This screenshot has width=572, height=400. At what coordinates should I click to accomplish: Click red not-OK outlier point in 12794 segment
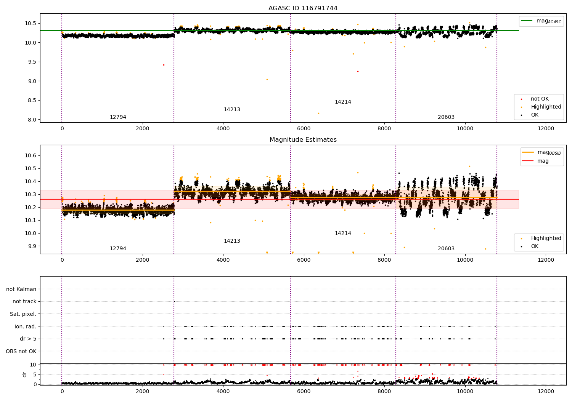pyautogui.click(x=164, y=65)
